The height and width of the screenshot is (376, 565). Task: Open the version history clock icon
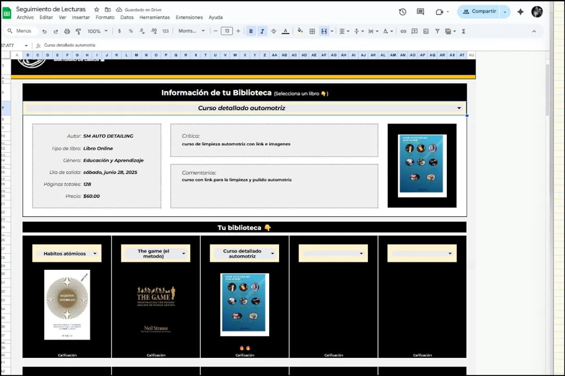[402, 12]
